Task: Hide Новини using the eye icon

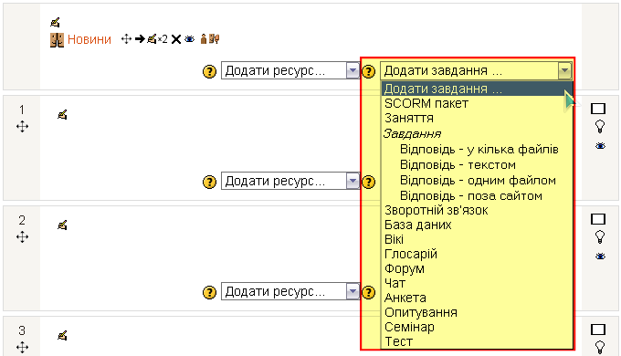Action: (x=190, y=39)
